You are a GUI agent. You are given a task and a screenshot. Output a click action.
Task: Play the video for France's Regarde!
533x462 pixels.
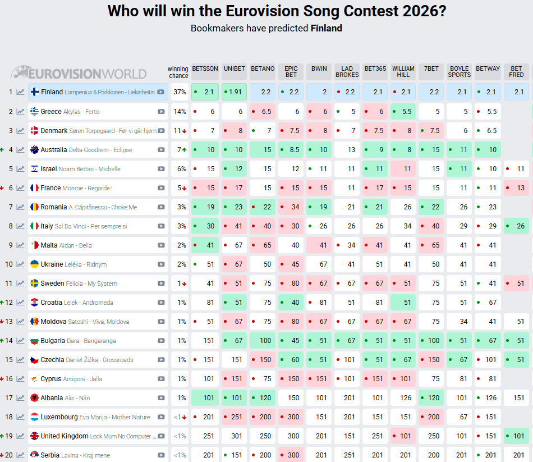(161, 188)
